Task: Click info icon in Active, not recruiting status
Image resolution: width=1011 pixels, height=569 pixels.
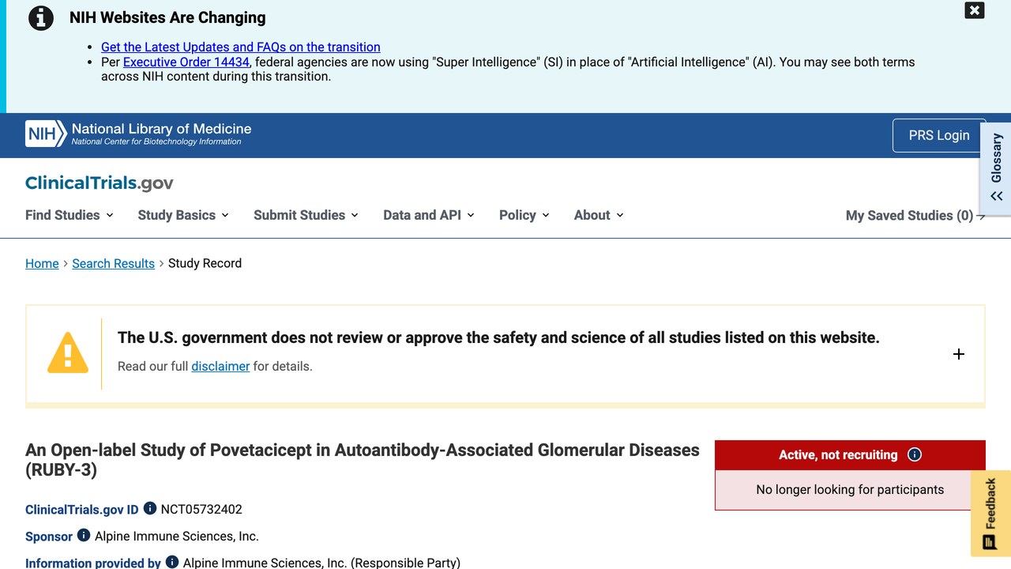Action: pos(915,454)
